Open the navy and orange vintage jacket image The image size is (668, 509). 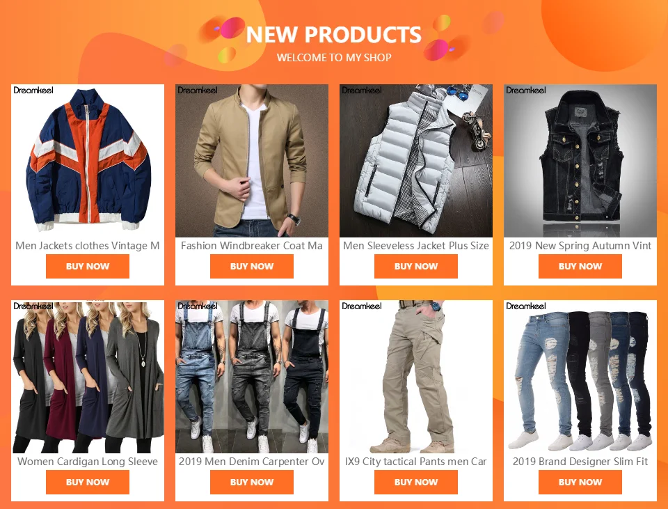click(x=88, y=161)
